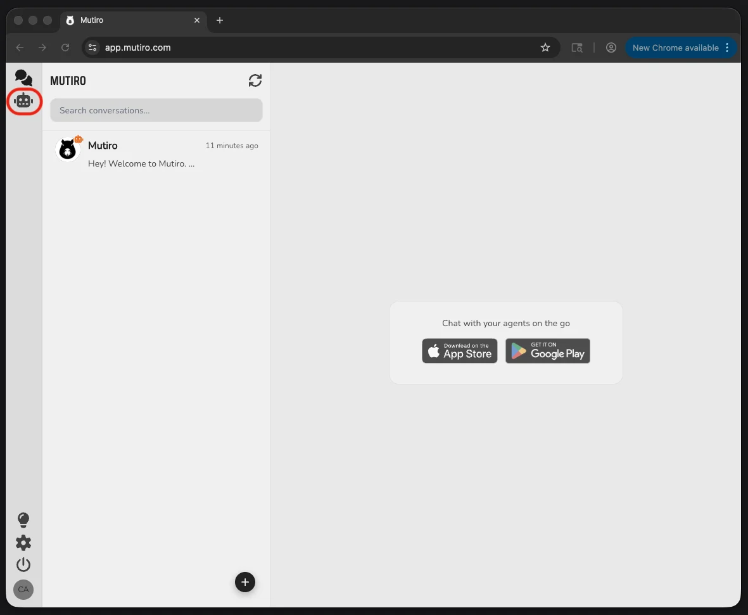748x615 pixels.
Task: Open a new browser tab
Action: (219, 20)
